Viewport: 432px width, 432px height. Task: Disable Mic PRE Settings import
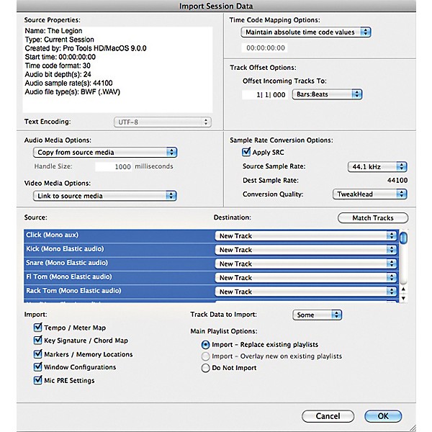tap(38, 380)
